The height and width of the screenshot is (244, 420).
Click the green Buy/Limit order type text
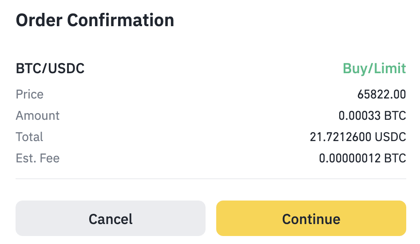[374, 69]
